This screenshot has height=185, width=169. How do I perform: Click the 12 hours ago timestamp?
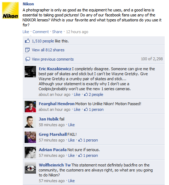tap(77, 32)
